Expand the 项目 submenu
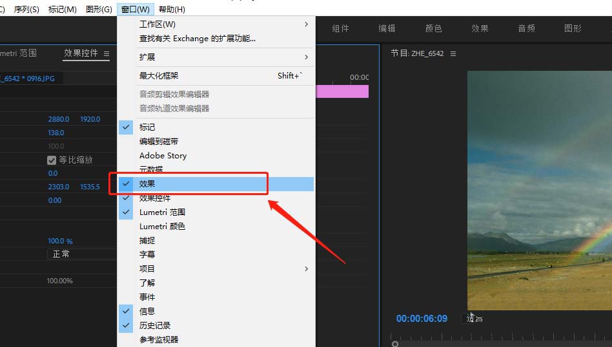Screen dimensions: 612x347 coord(216,269)
